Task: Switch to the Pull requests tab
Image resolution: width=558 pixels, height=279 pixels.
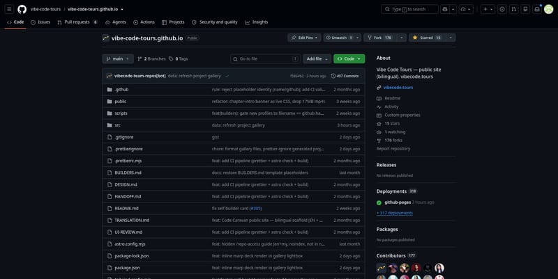Action: click(77, 22)
